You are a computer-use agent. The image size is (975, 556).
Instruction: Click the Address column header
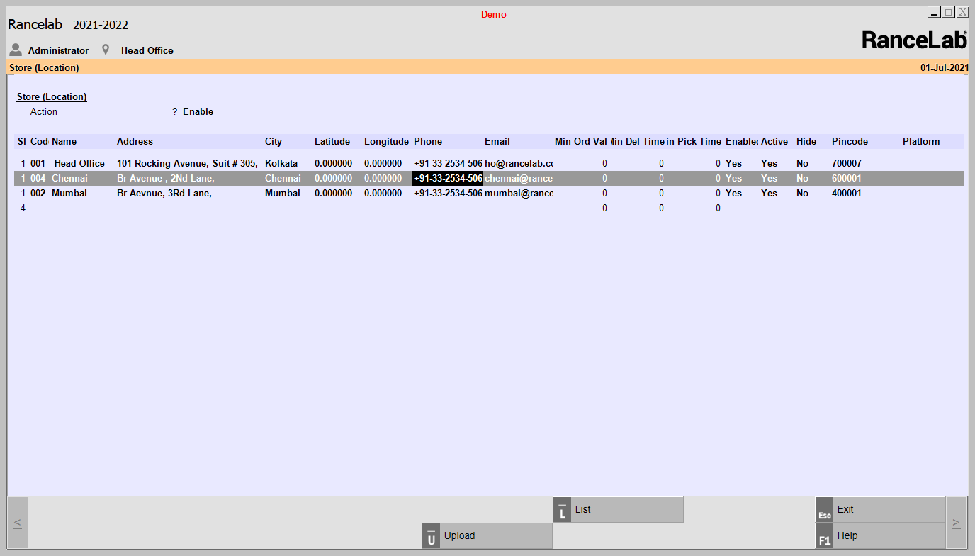[x=135, y=142]
